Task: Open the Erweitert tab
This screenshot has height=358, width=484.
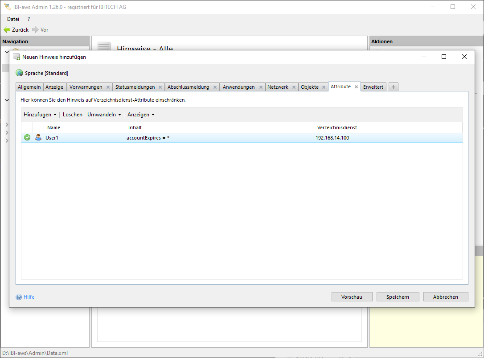Action: coord(373,87)
